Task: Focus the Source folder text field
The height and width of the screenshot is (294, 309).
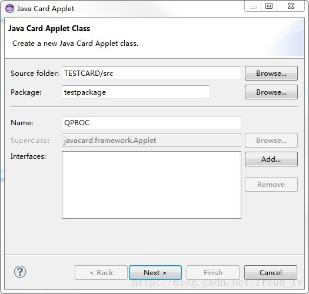Action: click(151, 73)
